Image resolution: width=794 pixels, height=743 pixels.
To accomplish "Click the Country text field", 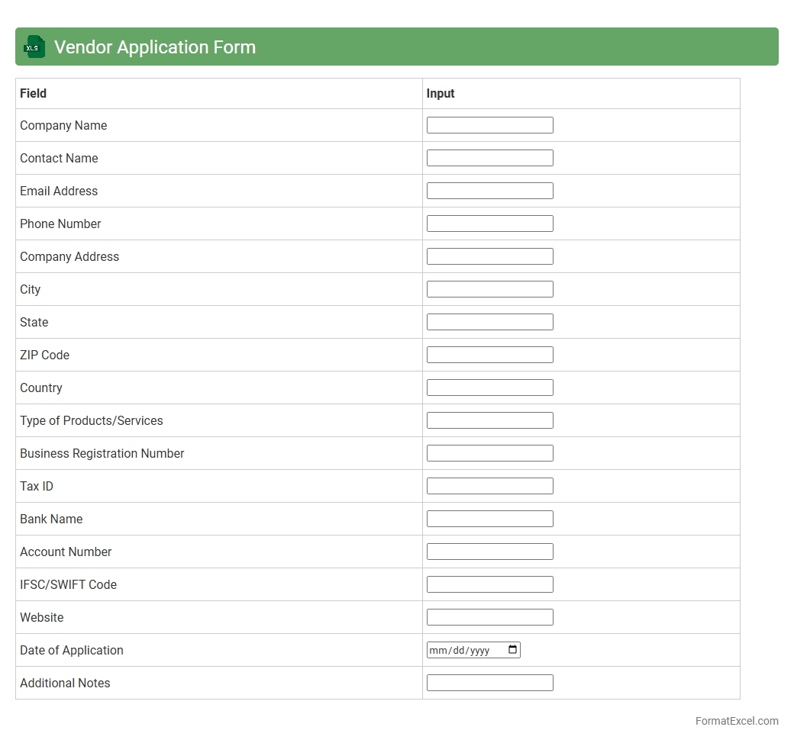I will coord(489,388).
